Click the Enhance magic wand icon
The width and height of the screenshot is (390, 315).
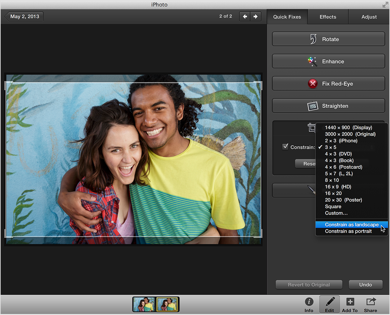(x=313, y=62)
